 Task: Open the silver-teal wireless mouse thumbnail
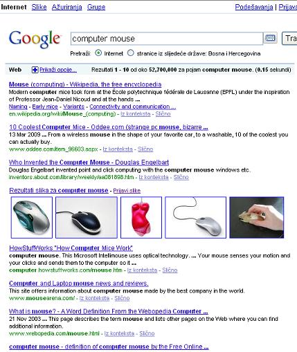click(x=32, y=217)
